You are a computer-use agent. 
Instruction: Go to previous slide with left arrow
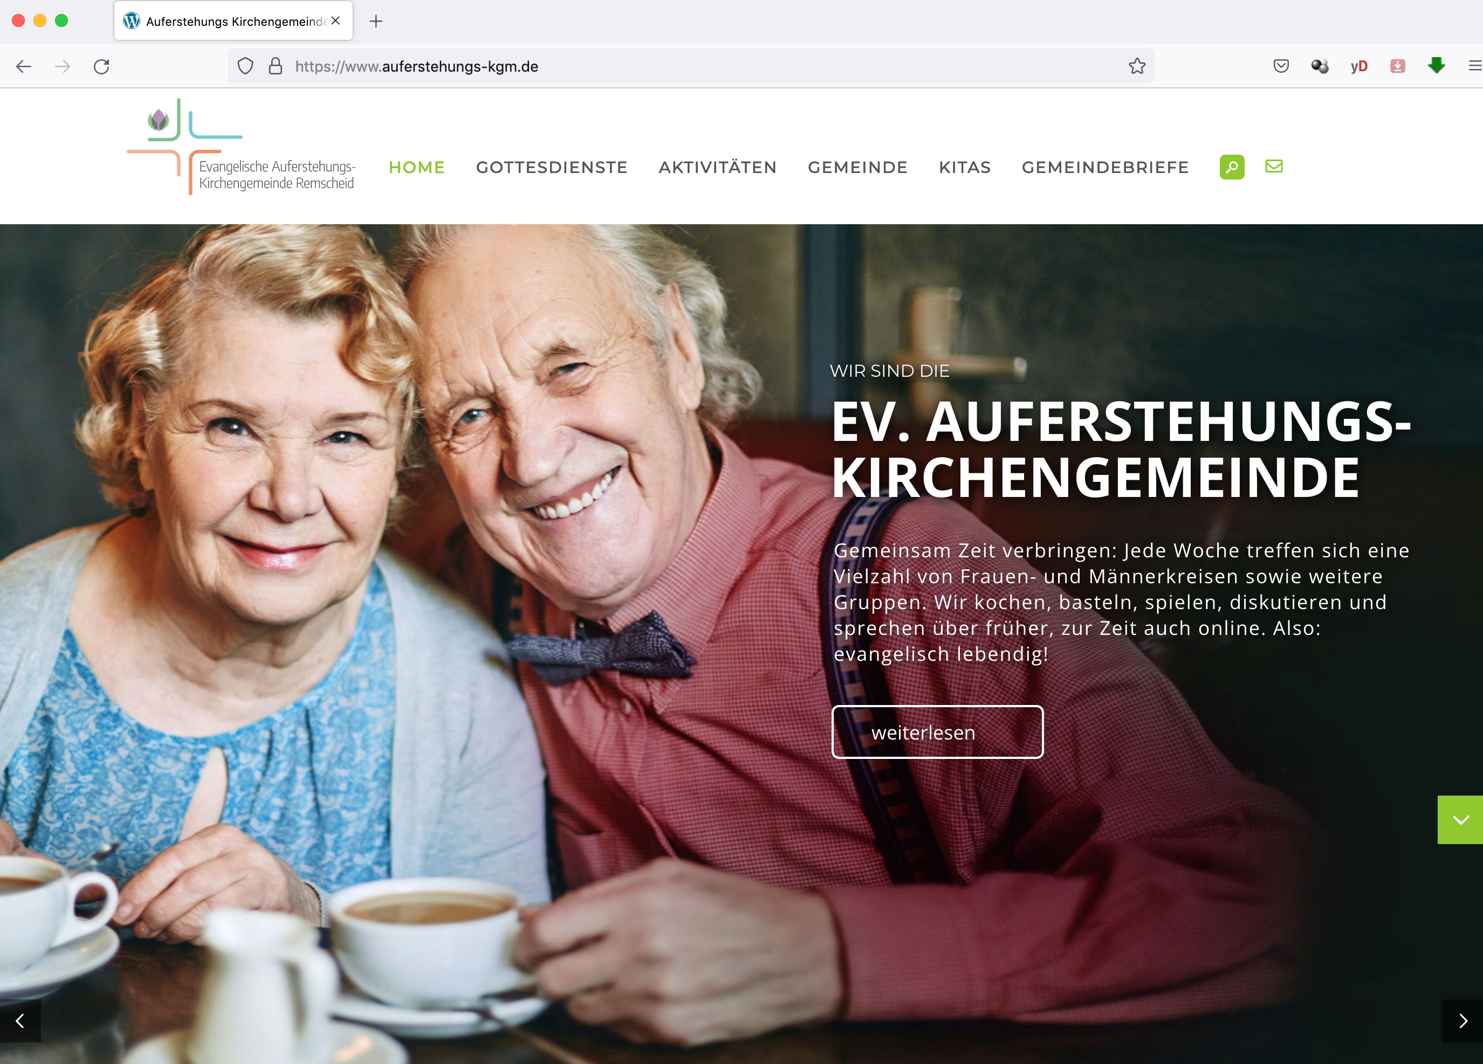(20, 1021)
